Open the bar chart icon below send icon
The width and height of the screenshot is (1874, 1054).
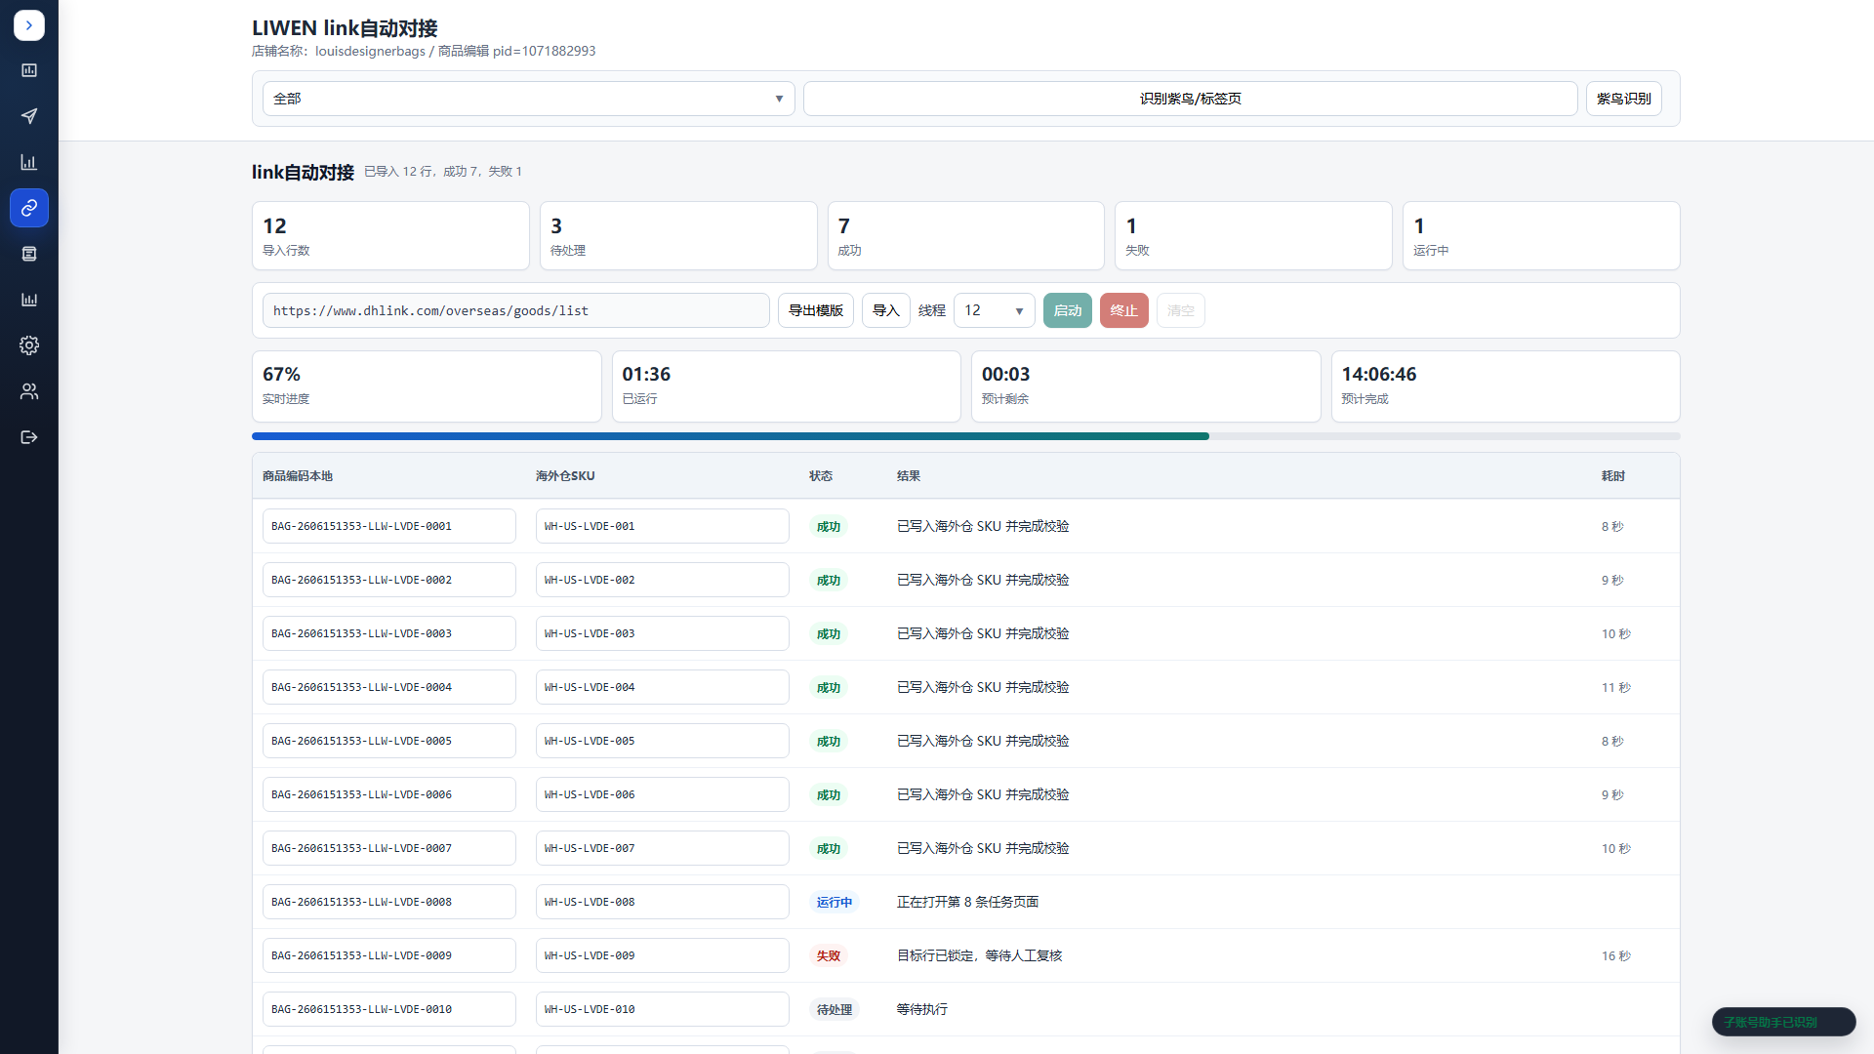click(x=29, y=162)
